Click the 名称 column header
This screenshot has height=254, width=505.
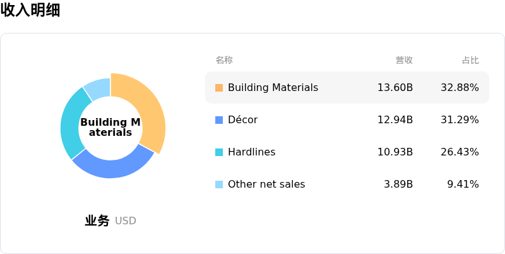click(x=224, y=61)
